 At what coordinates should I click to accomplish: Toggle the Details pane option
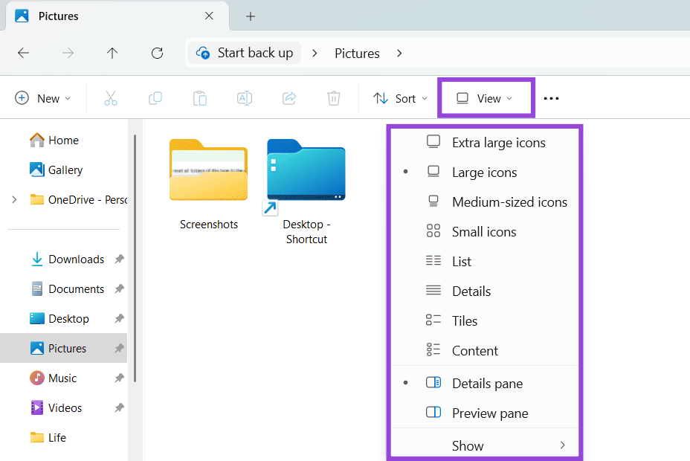(487, 384)
